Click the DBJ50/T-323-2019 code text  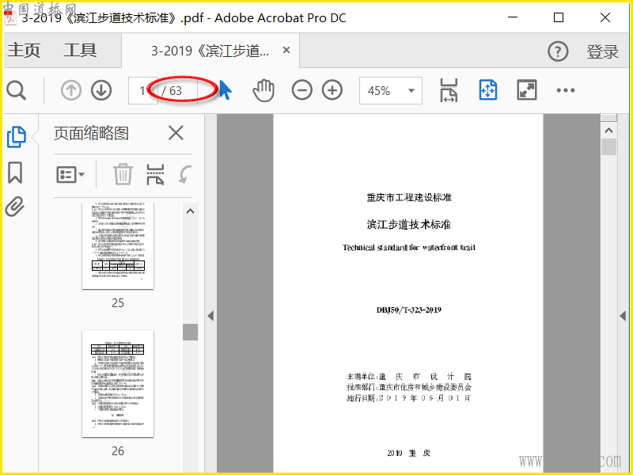pos(408,310)
